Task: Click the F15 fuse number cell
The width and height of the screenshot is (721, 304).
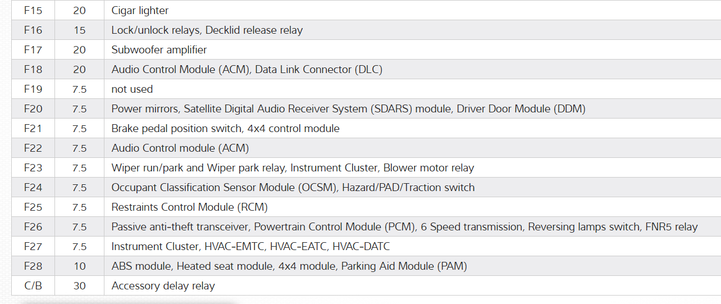Action: pos(33,11)
